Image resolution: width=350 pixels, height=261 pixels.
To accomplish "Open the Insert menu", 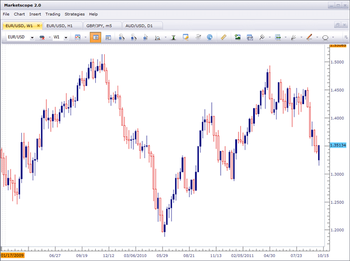I will [35, 15].
